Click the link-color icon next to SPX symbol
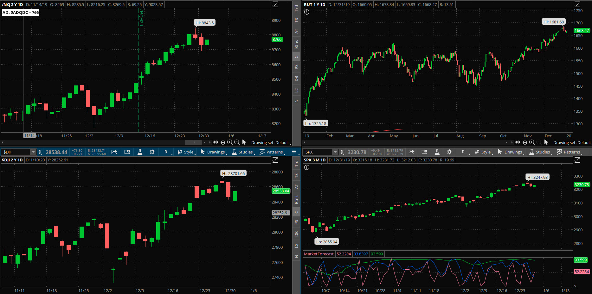Screen dimensions: 592x294 click(x=343, y=152)
